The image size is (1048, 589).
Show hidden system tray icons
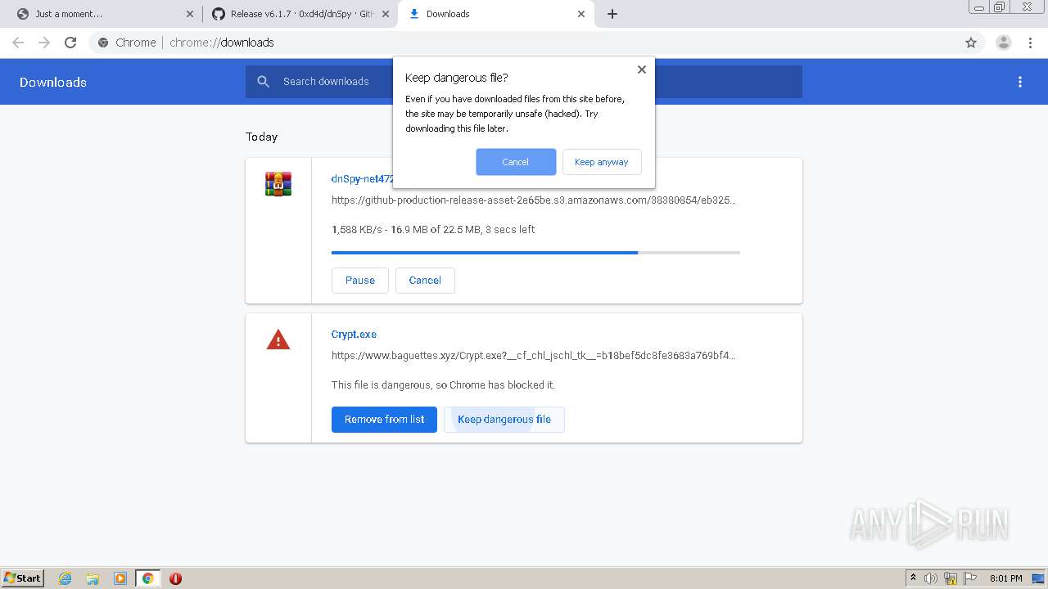tap(913, 578)
